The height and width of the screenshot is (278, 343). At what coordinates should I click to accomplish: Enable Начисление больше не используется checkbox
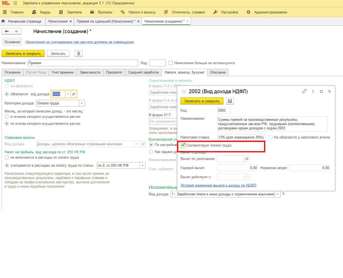pyautogui.click(x=171, y=63)
